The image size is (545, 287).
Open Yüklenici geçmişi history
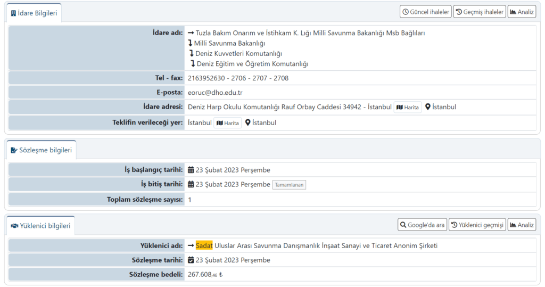(x=477, y=225)
